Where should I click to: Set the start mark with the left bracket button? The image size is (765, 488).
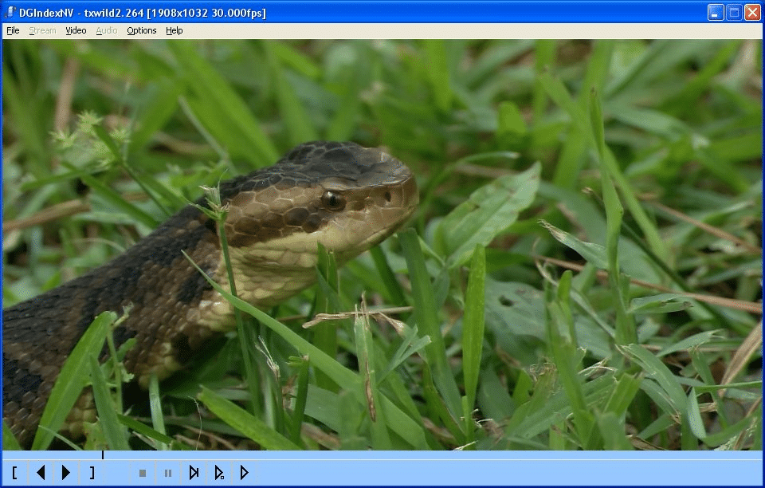[14, 472]
